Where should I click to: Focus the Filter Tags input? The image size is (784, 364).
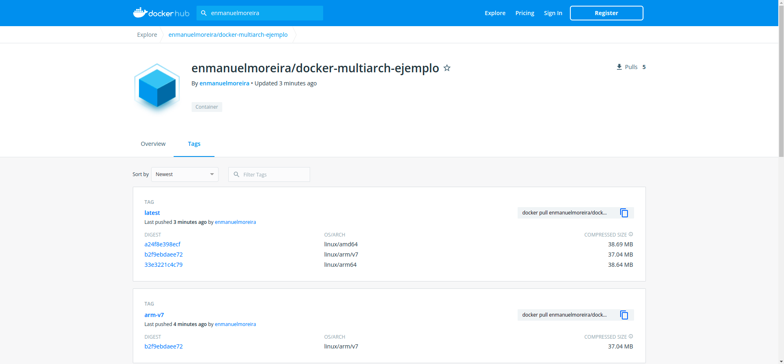pyautogui.click(x=269, y=174)
